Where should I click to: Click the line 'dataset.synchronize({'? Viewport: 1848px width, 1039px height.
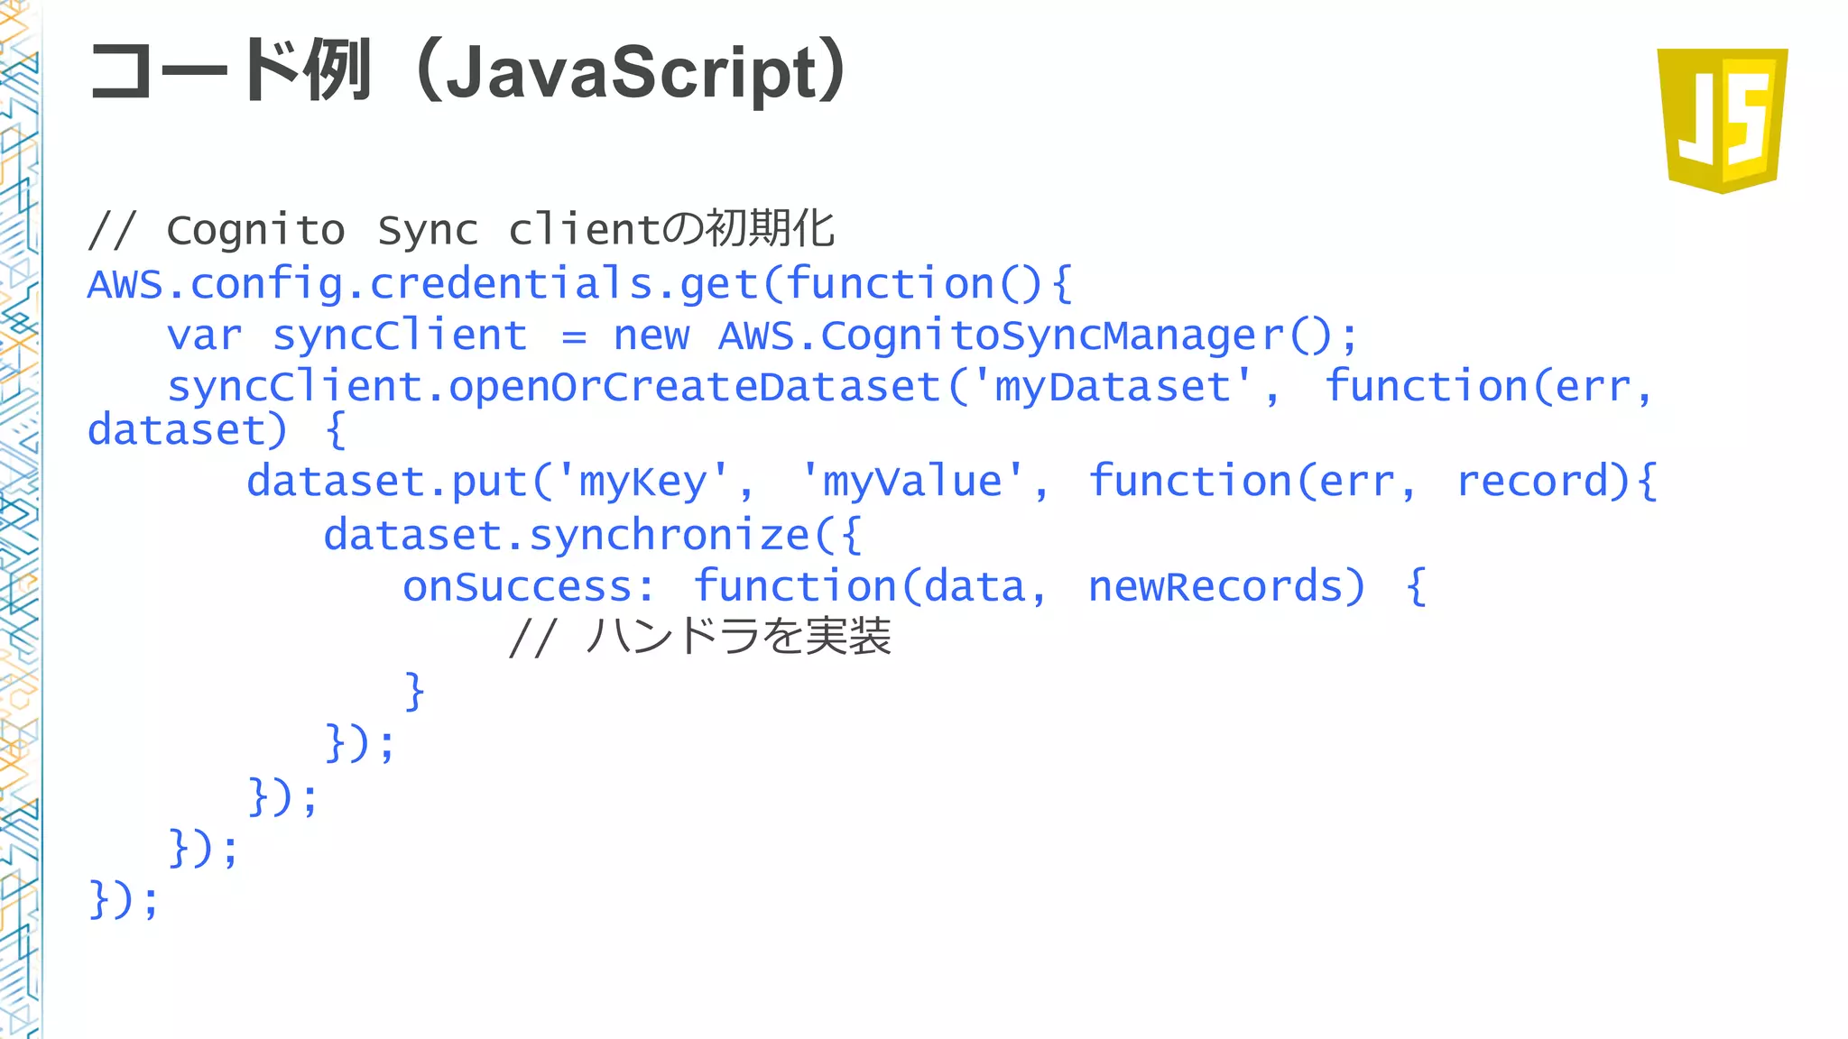pyautogui.click(x=594, y=536)
